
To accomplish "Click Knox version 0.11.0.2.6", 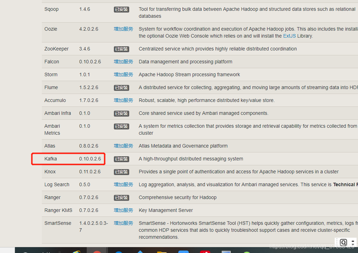I will 90,172.
